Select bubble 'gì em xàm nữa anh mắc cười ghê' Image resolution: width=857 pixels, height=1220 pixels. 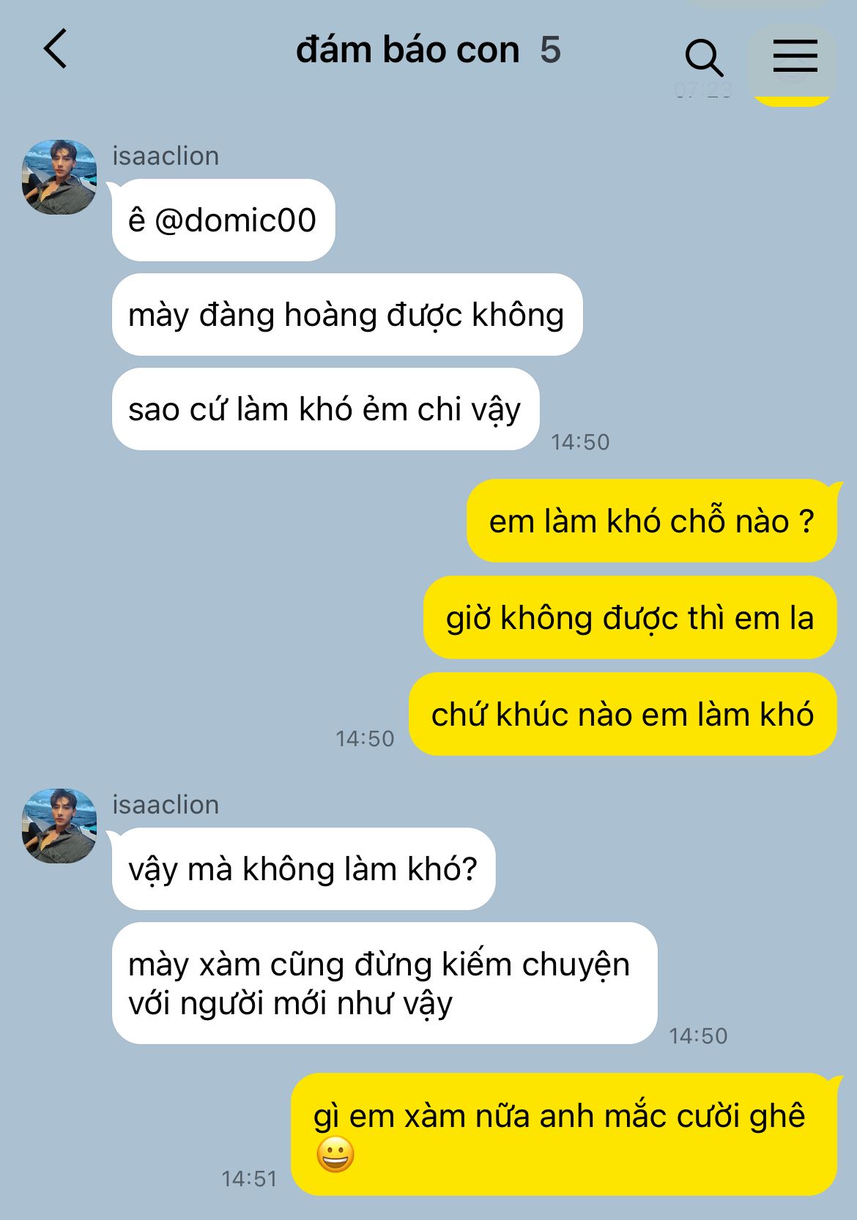point(564,1134)
